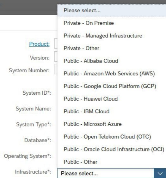Image resolution: width=166 pixels, height=178 pixels.
Task: Open the Product link
Action: pyautogui.click(x=39, y=44)
